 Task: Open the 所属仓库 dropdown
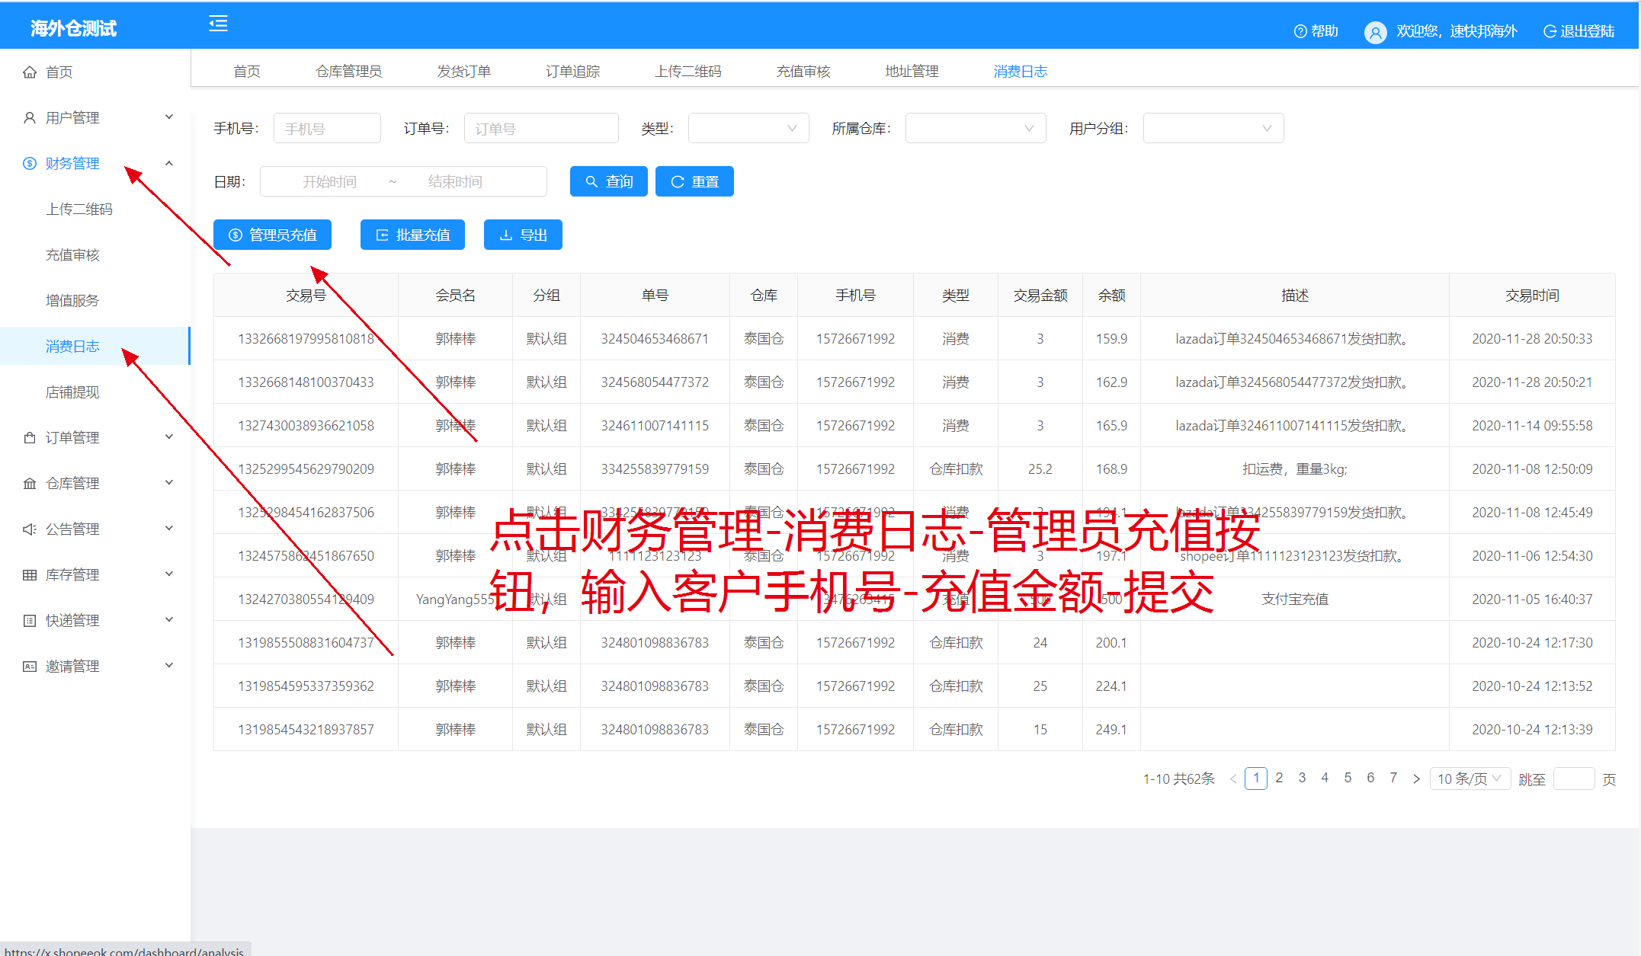(x=976, y=128)
